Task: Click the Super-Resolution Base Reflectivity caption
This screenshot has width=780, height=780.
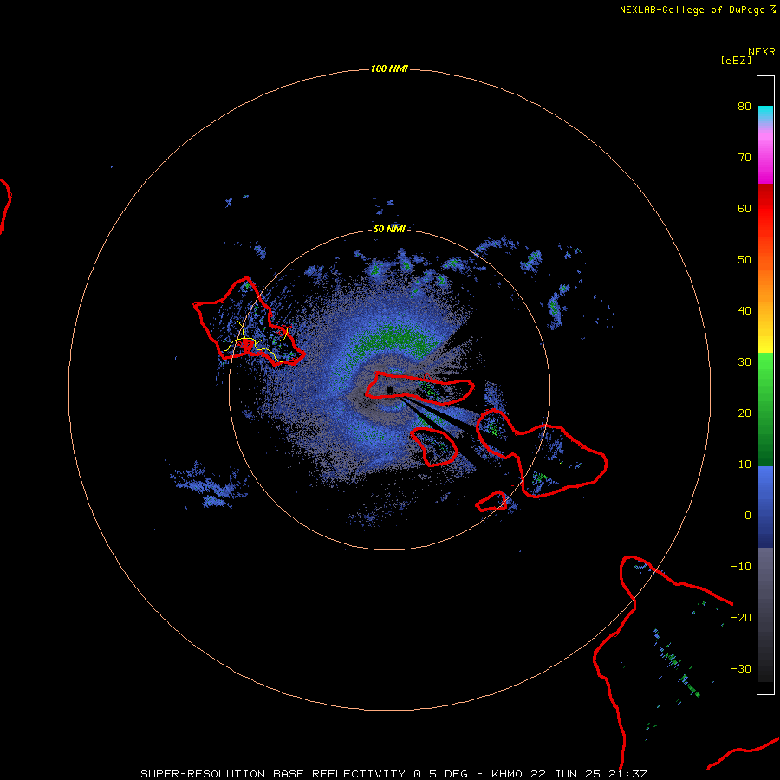Action: [393, 774]
